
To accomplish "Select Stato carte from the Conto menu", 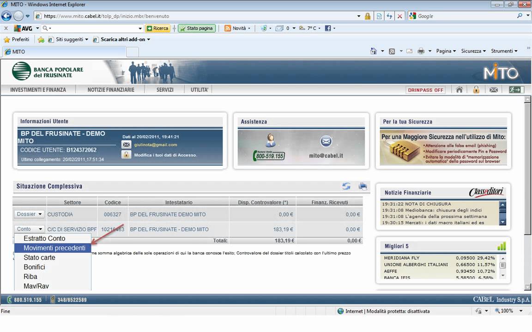I will point(53,257).
